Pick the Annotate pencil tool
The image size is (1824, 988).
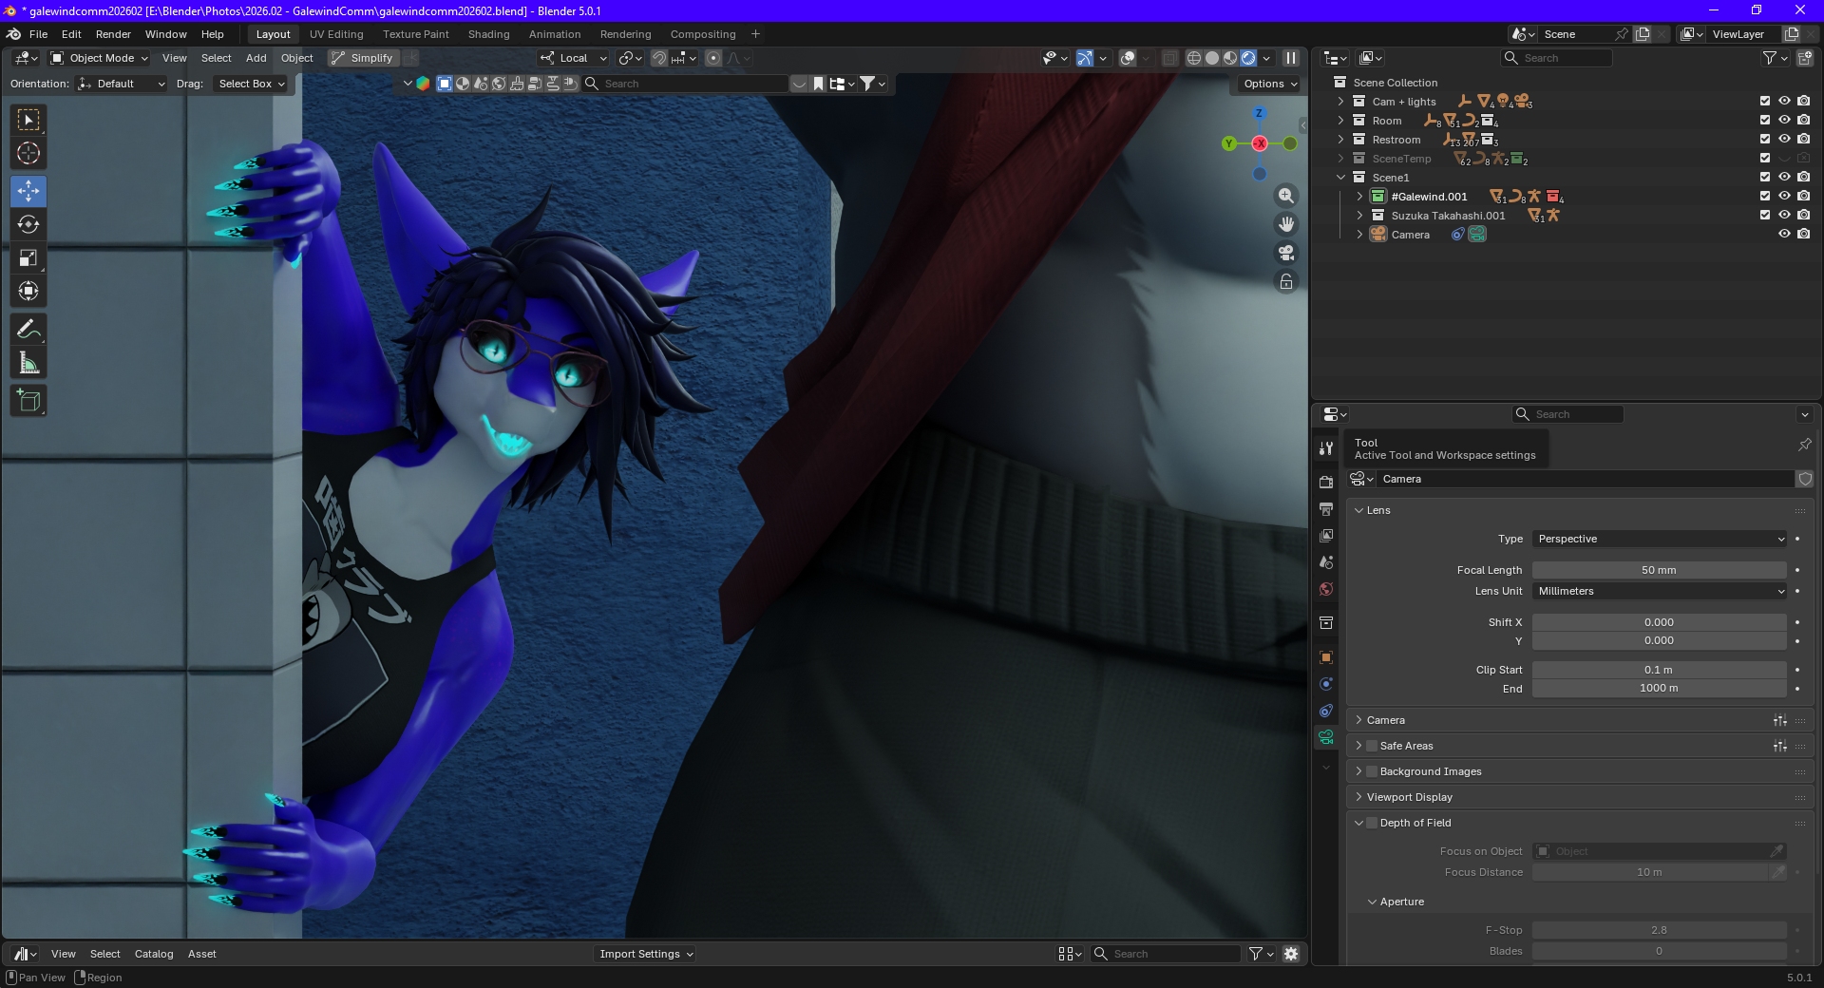click(x=28, y=330)
